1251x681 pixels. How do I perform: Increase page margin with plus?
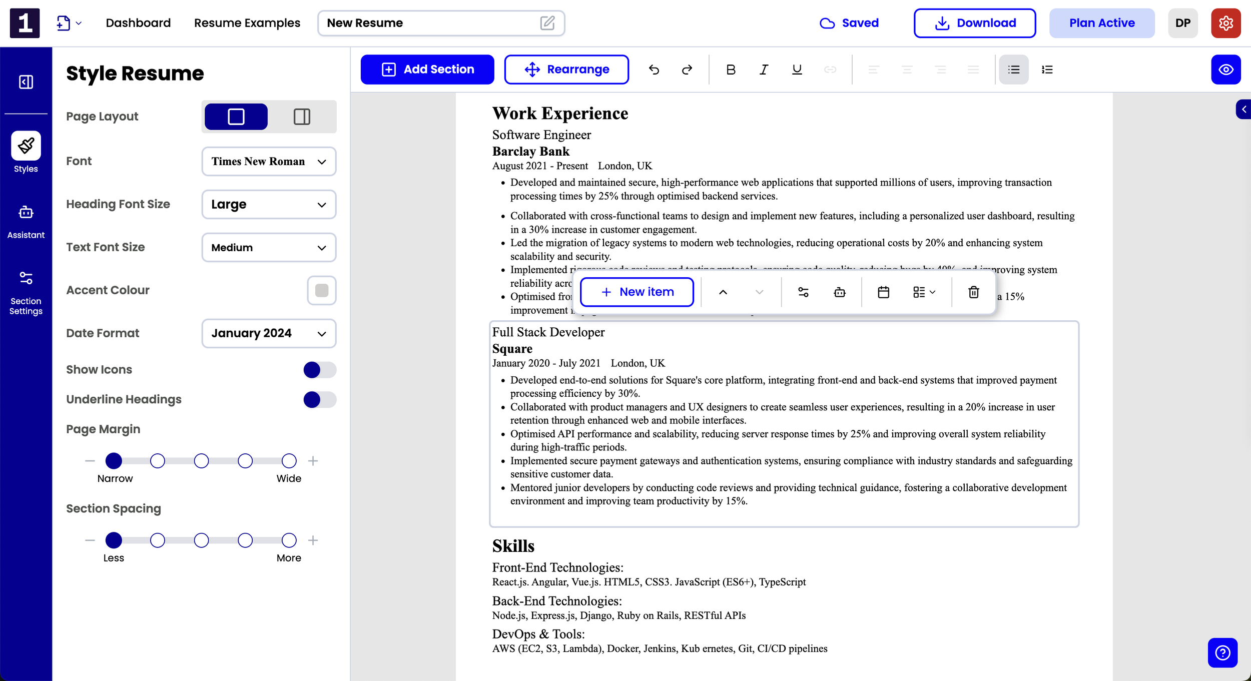pyautogui.click(x=313, y=461)
